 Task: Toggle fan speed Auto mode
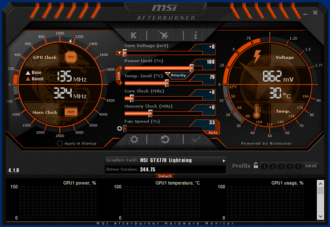click(x=213, y=133)
